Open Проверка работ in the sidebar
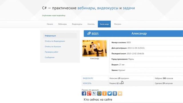Viewport: 183px width, 103px height. pyautogui.click(x=51, y=52)
